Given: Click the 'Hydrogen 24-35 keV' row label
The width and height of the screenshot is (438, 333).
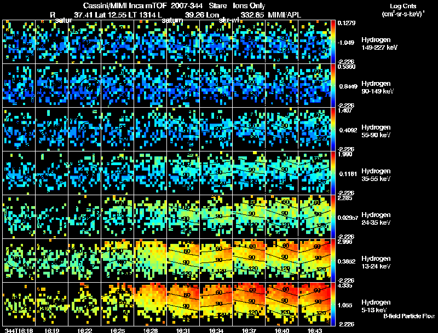Looking at the screenshot, I should (376, 219).
